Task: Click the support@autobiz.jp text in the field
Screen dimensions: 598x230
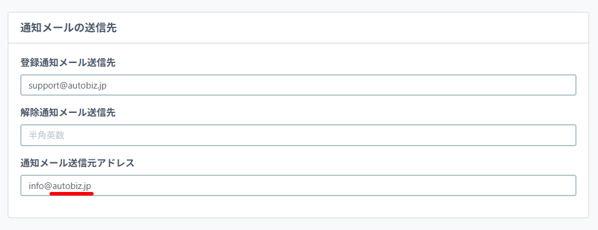Action: (67, 86)
